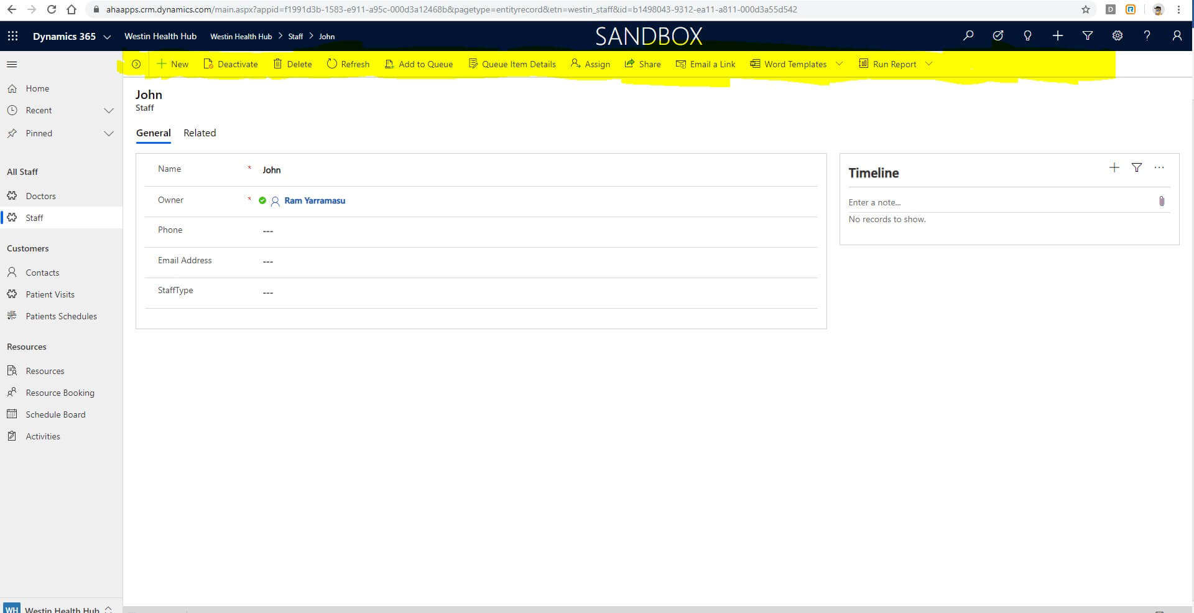1194x613 pixels.
Task: Reload the browser page
Action: click(x=52, y=9)
